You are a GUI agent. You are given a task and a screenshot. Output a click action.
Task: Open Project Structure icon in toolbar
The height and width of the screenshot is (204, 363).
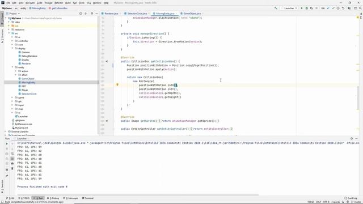[349, 8]
